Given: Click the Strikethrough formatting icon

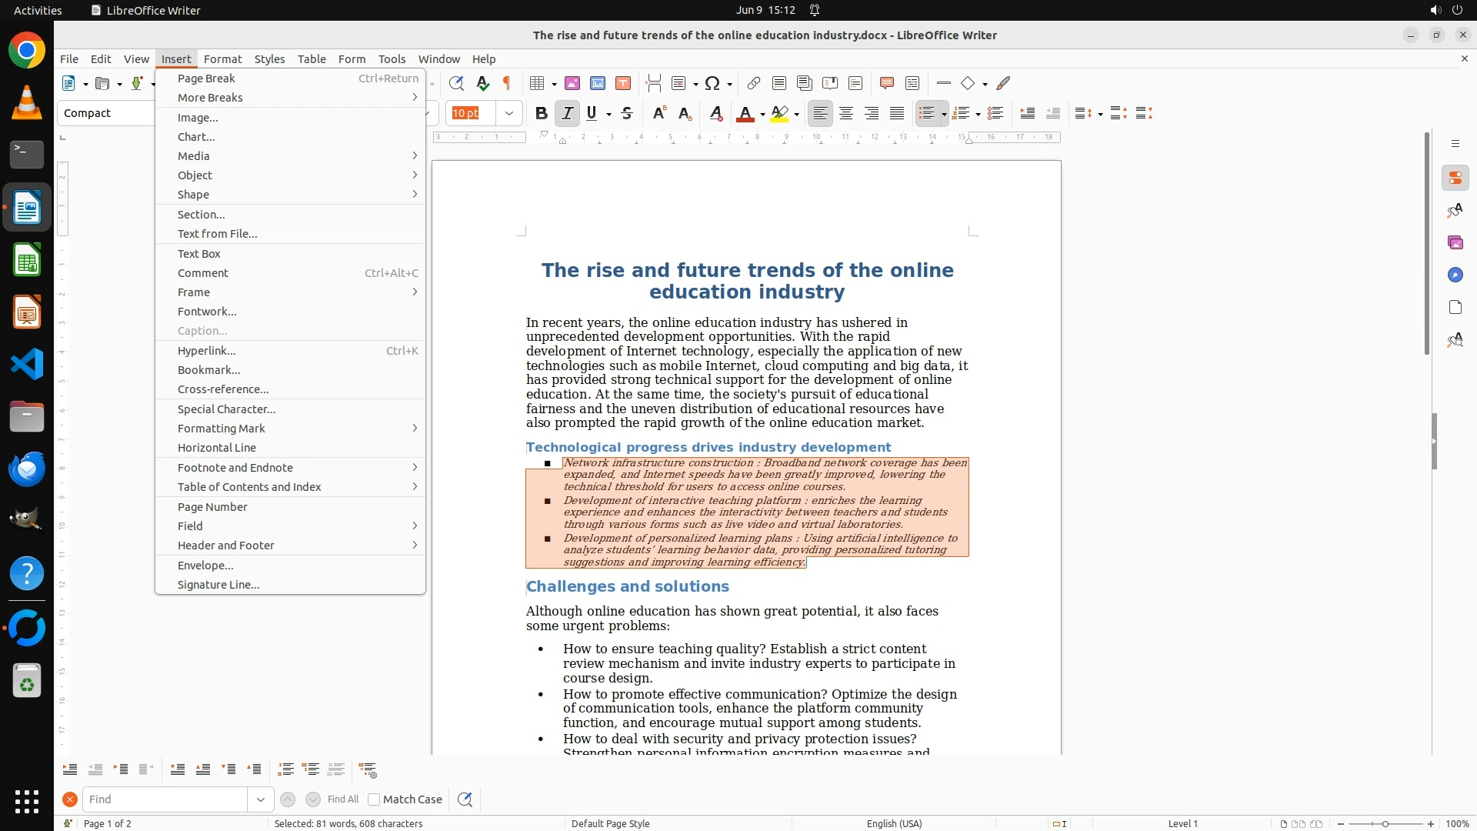Looking at the screenshot, I should 627,113.
